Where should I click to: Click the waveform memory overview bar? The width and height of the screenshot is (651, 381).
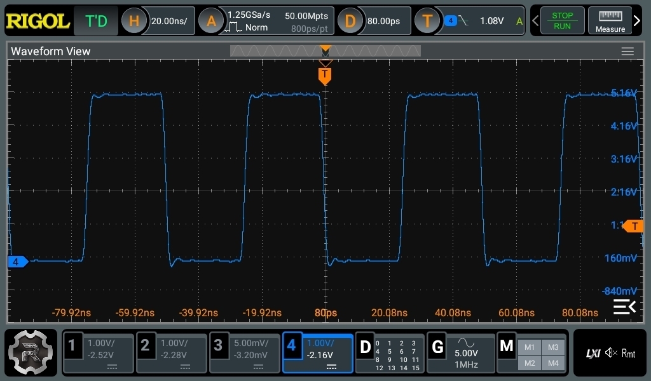click(325, 51)
